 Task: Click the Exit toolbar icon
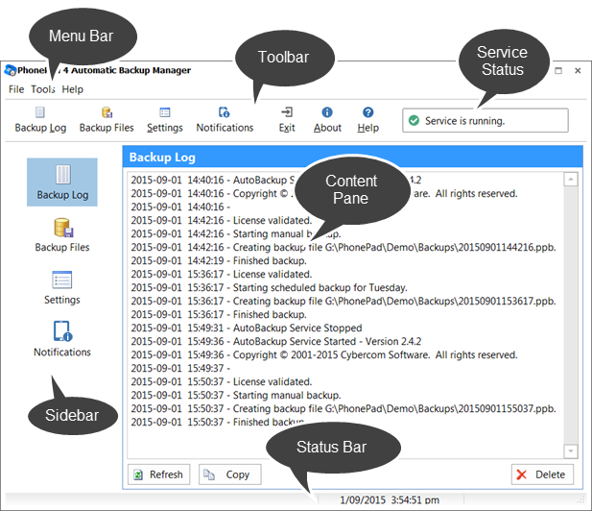(x=287, y=112)
